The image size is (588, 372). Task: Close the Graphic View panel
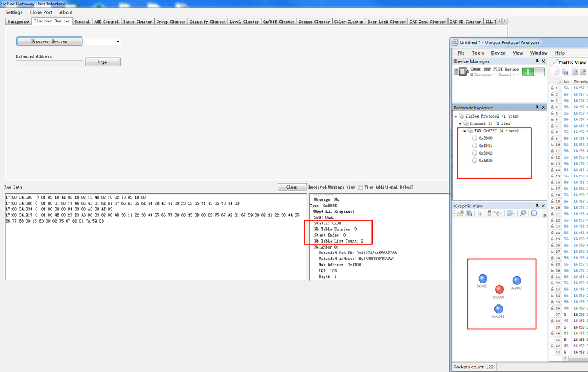(x=543, y=206)
